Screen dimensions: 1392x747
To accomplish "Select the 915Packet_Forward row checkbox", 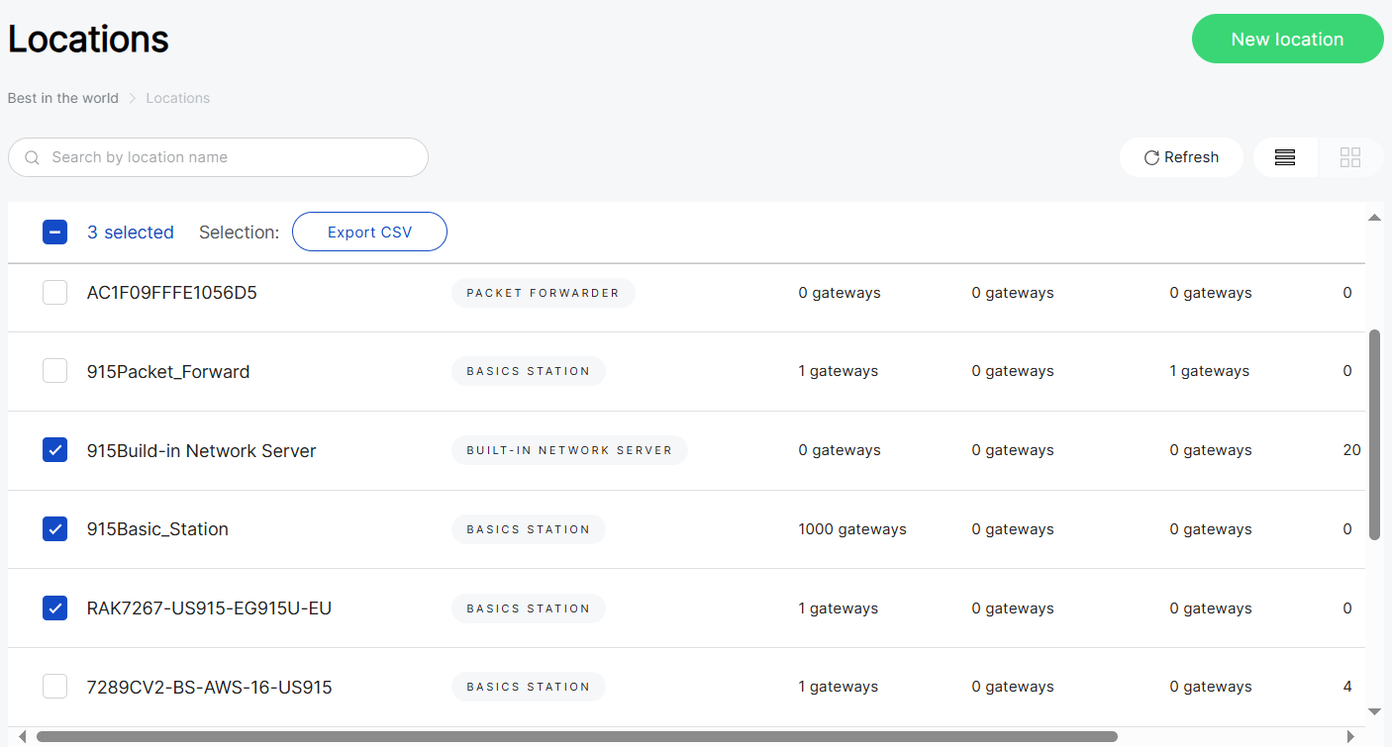I will [x=55, y=371].
